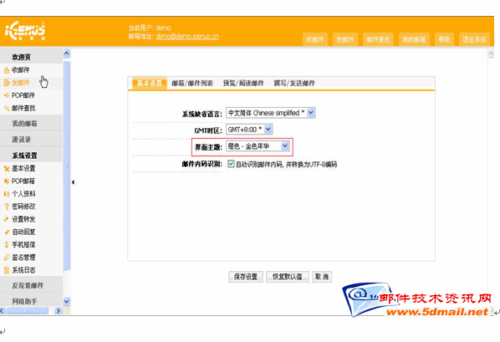
Task: Open the 界面主题 theme dropdown
Action: tap(258, 146)
